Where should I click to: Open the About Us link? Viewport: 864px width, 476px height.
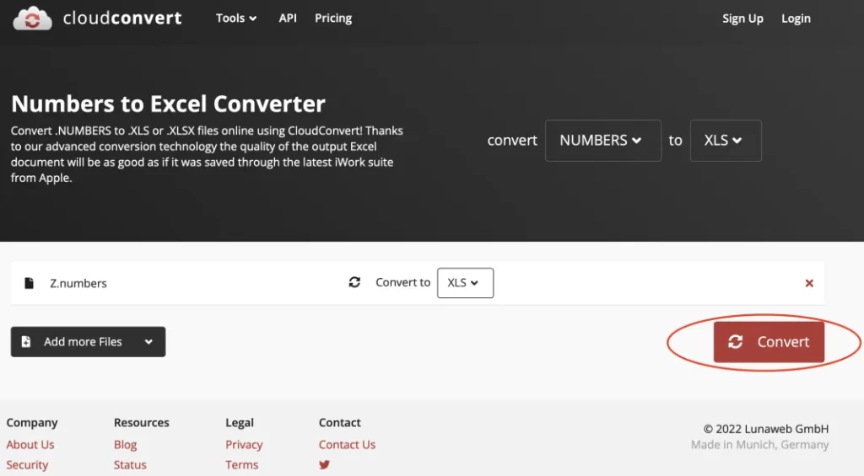point(30,445)
